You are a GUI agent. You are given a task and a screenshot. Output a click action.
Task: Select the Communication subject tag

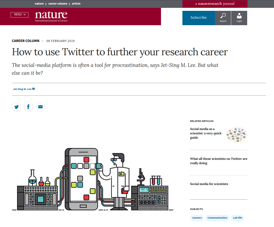tap(217, 218)
